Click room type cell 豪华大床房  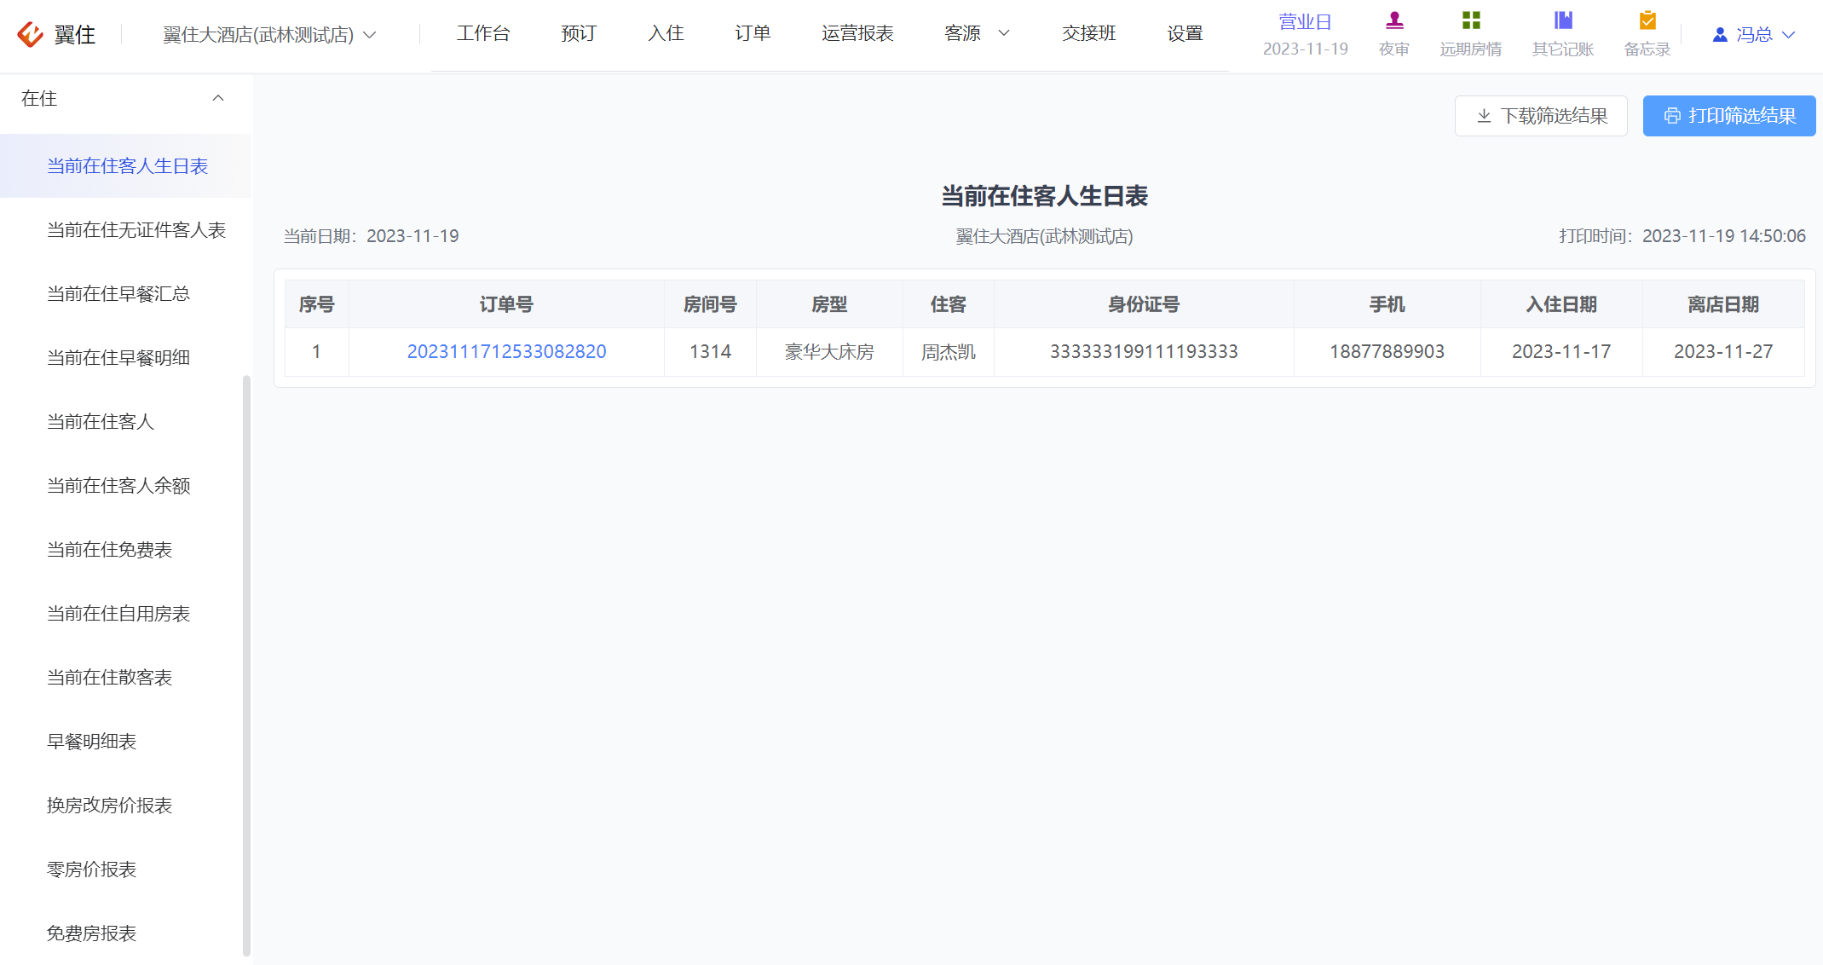(829, 351)
